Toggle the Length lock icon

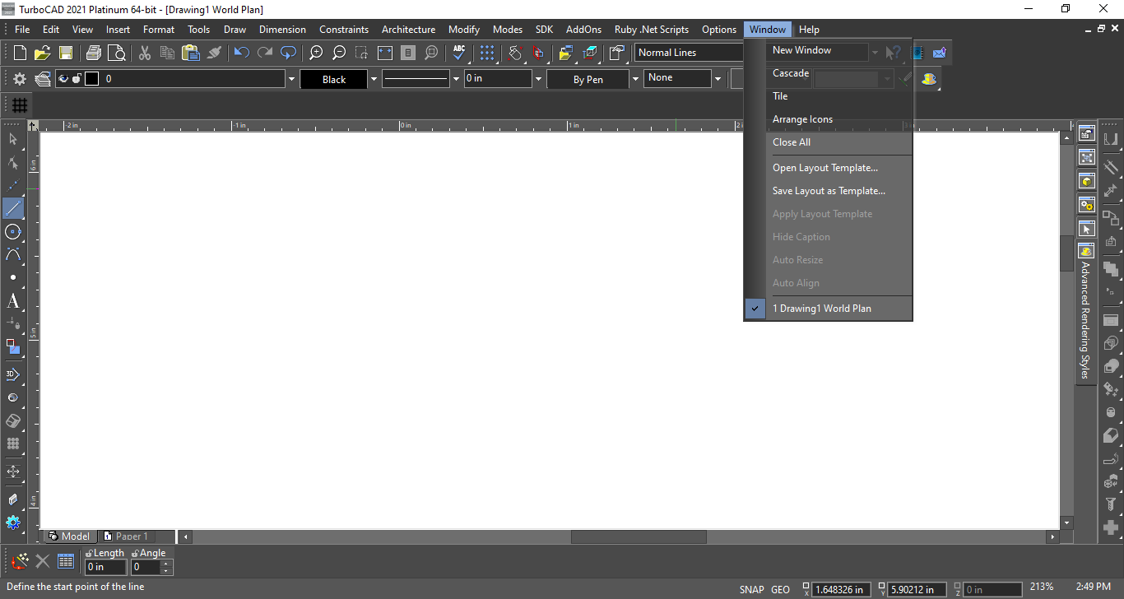[x=89, y=554]
